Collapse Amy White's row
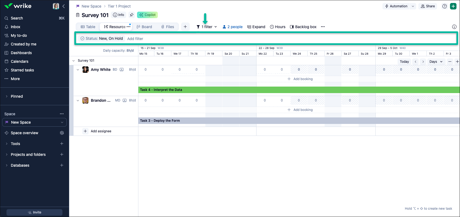 [x=78, y=70]
